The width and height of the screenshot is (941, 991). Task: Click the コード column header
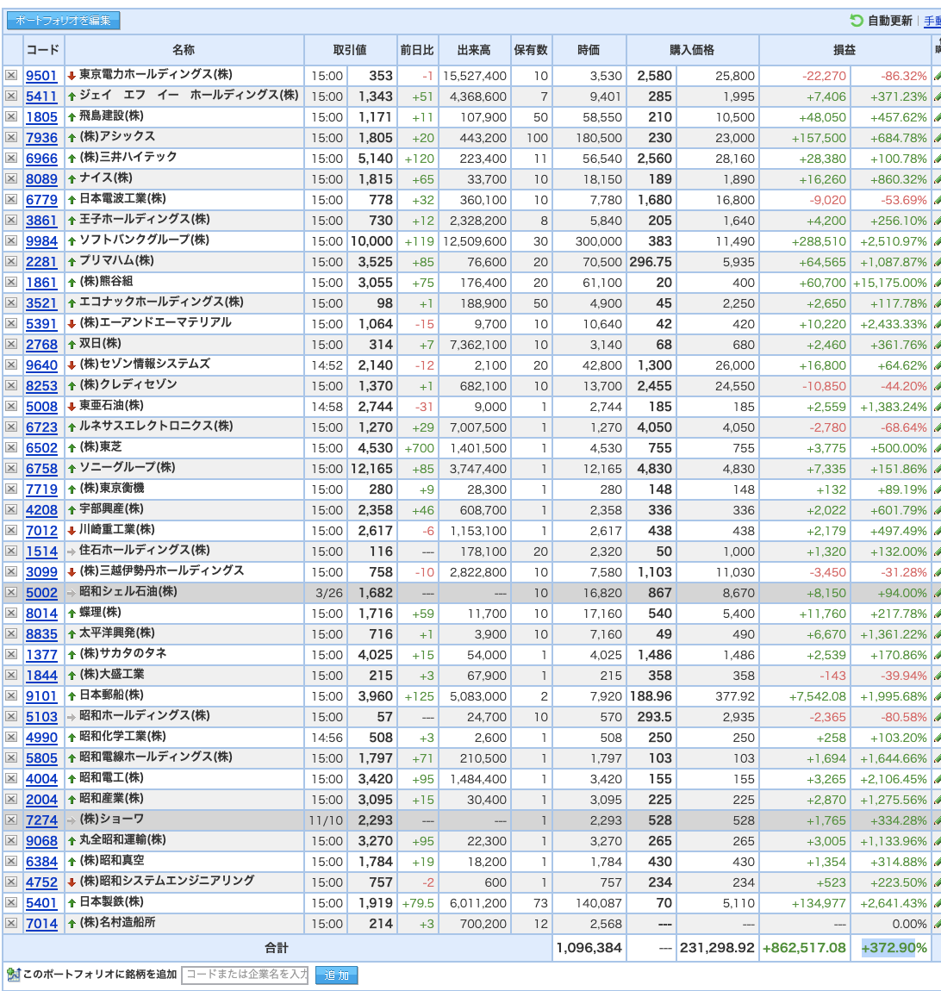click(43, 50)
